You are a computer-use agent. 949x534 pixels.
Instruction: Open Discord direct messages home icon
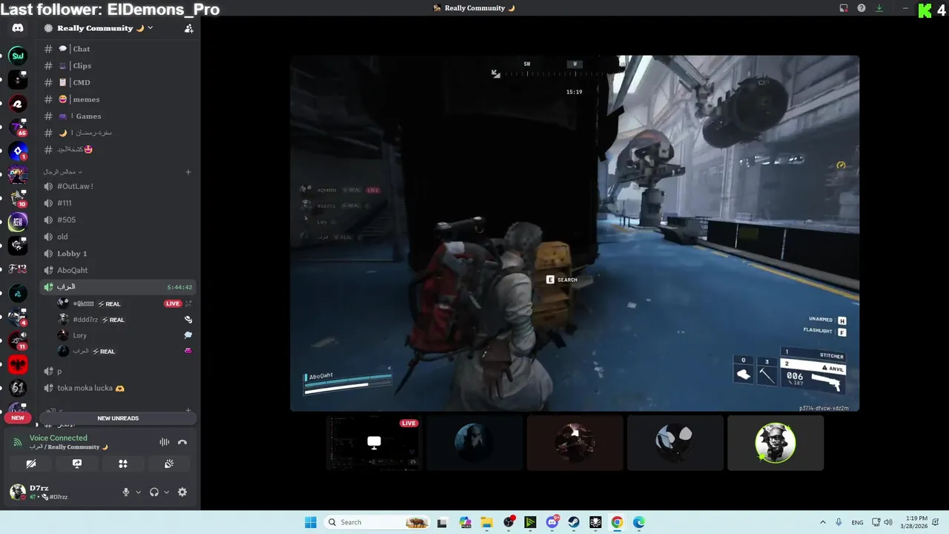18,28
